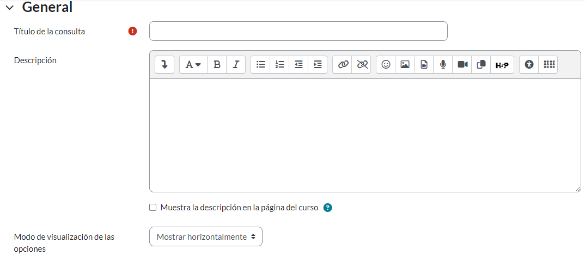Screen dimensions: 585x255
Task: Record video with camera icon
Action: click(462, 64)
